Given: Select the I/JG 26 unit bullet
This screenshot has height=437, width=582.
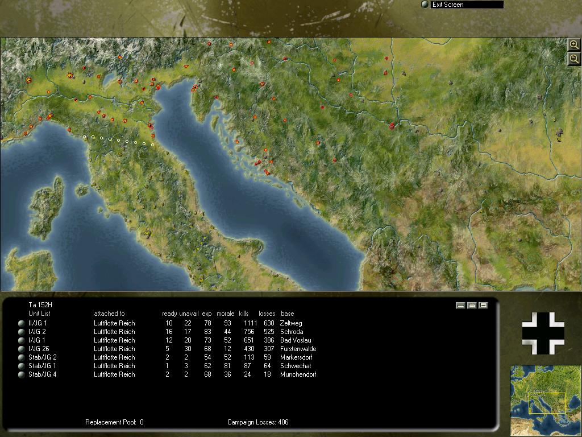Looking at the screenshot, I should tap(22, 349).
